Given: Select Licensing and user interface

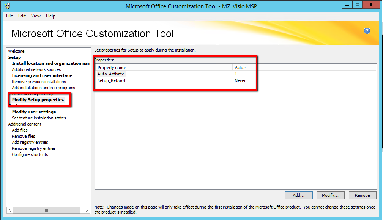Looking at the screenshot, I should point(42,75).
